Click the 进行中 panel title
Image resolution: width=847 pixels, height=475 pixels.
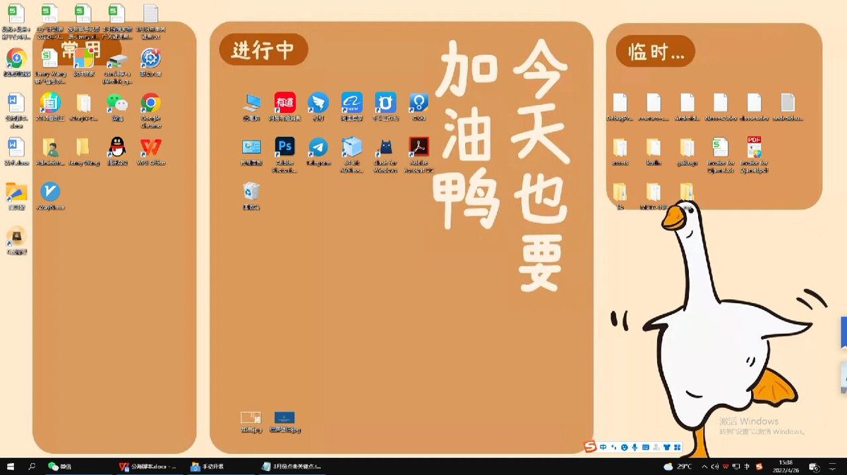click(263, 50)
